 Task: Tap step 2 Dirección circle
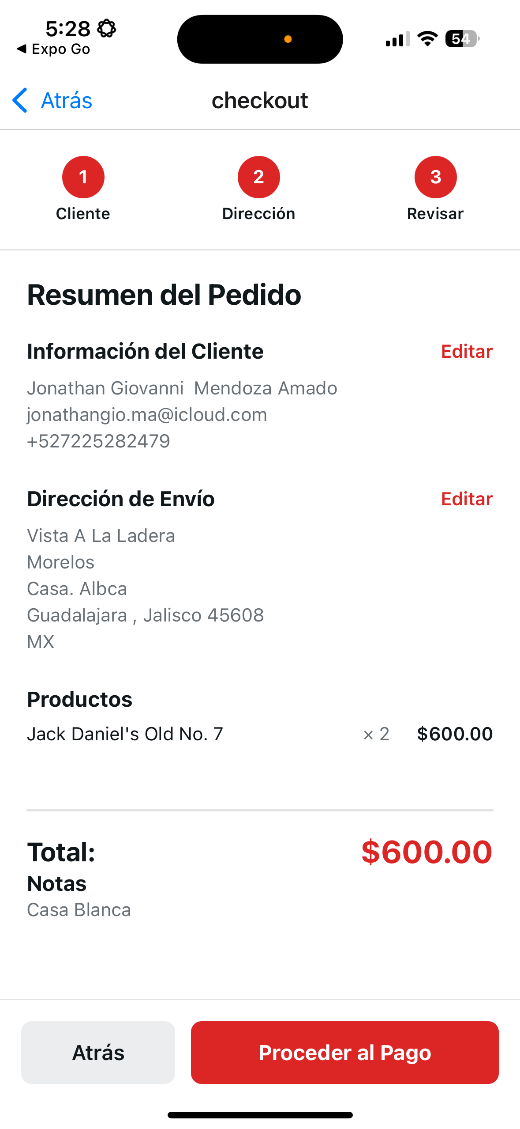coord(259,177)
